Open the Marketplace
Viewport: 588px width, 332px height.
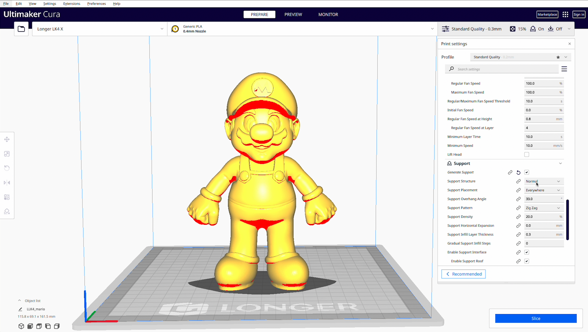[x=547, y=14]
